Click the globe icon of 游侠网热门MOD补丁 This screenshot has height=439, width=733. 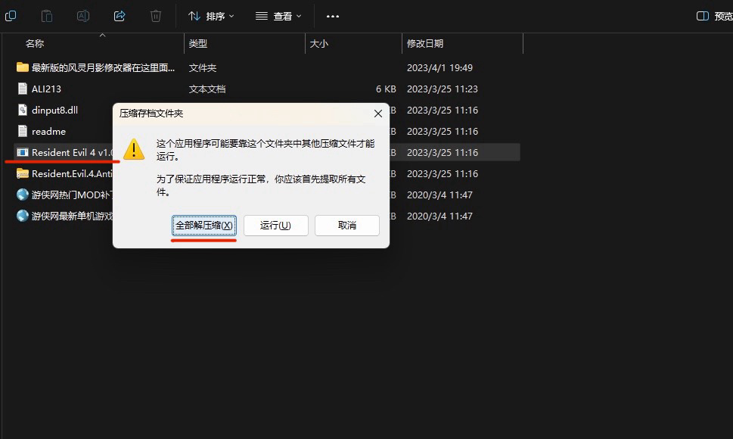coord(23,195)
